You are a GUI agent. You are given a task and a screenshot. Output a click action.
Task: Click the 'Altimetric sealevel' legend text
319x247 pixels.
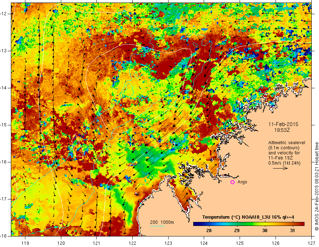(287, 143)
